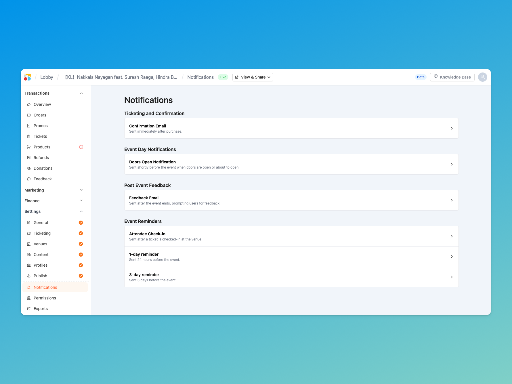Click the Publish upload icon
Screen dimensions: 512x384
[x=29, y=276]
